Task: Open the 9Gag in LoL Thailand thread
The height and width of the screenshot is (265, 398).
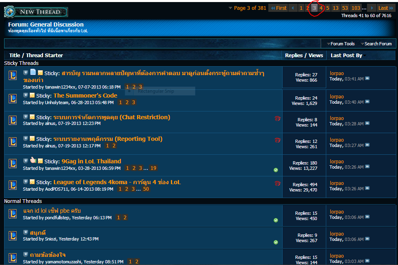Action: click(x=91, y=161)
